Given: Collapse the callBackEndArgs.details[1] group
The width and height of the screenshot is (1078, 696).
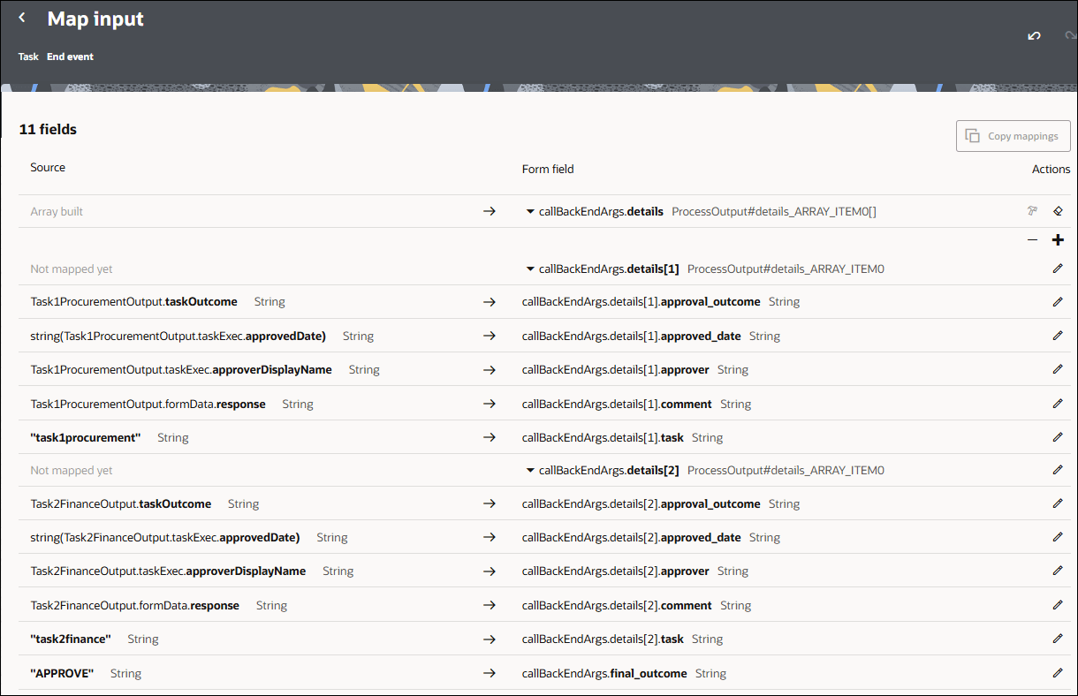Looking at the screenshot, I should pos(530,269).
